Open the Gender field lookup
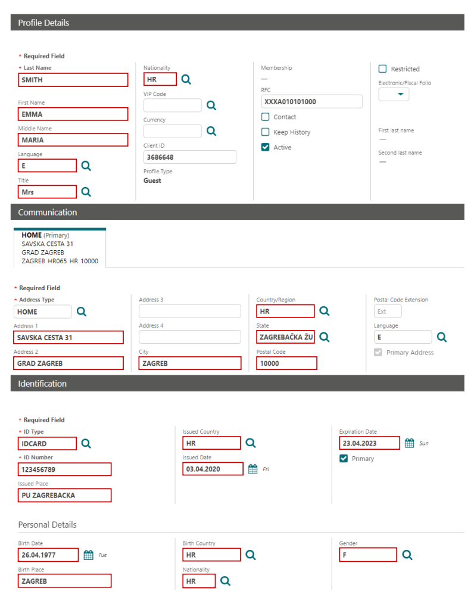 tap(407, 555)
